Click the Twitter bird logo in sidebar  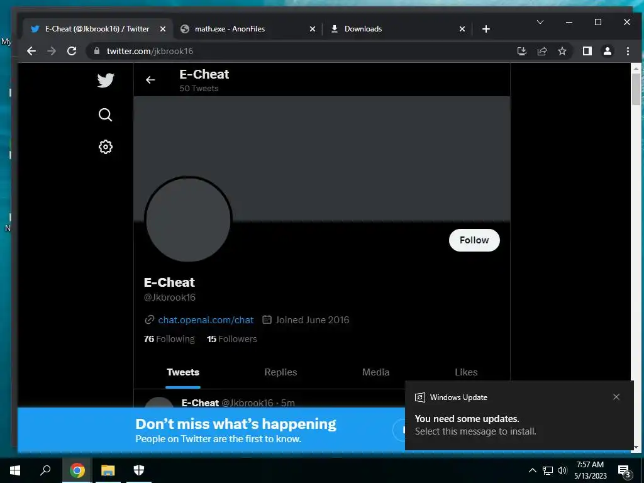[x=106, y=80]
